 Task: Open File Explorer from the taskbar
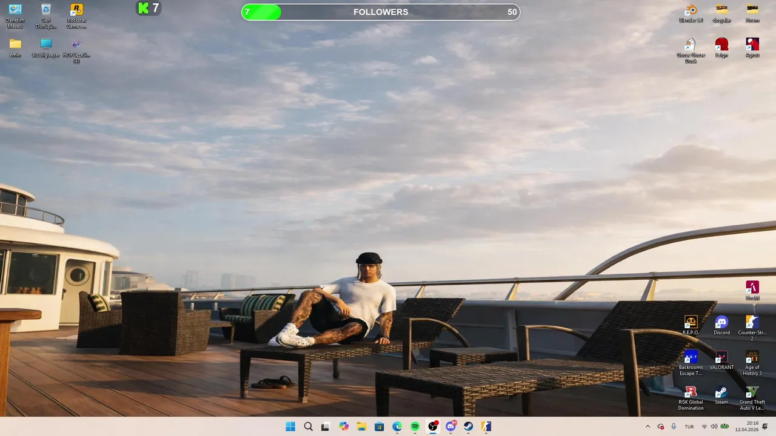click(361, 426)
